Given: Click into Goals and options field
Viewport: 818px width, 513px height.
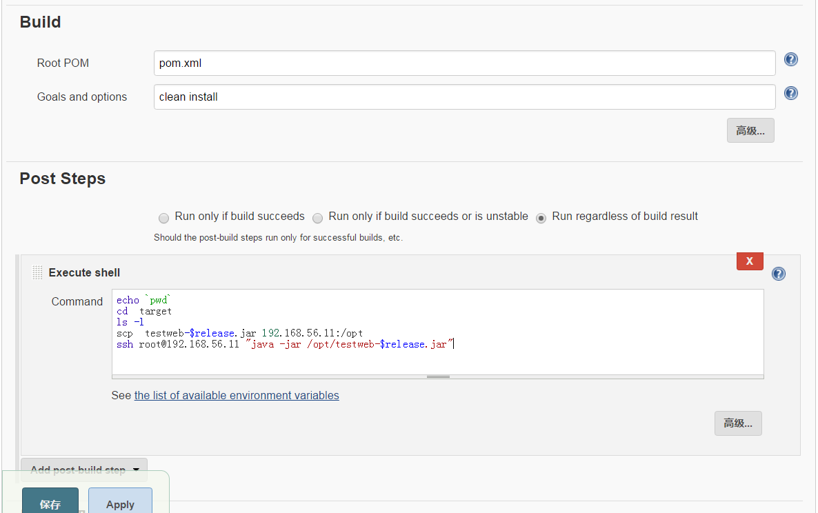Looking at the screenshot, I should [x=464, y=97].
